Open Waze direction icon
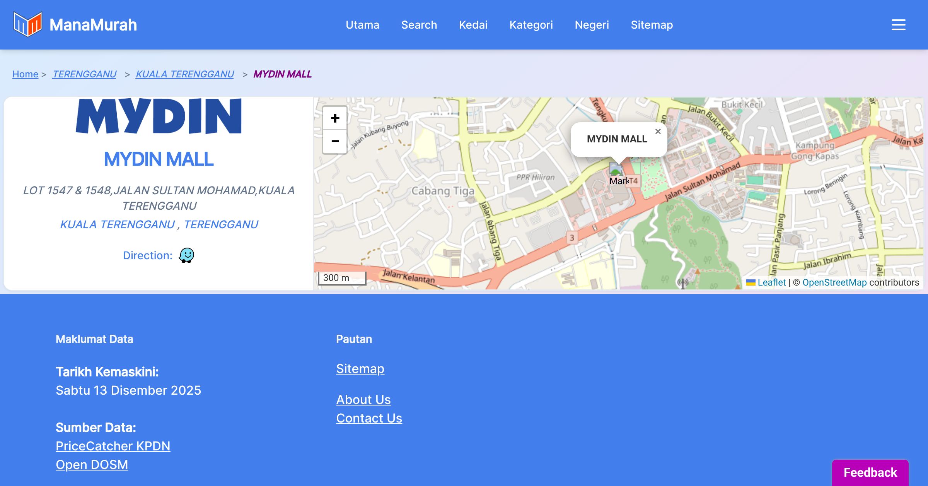The image size is (928, 486). pyautogui.click(x=186, y=255)
